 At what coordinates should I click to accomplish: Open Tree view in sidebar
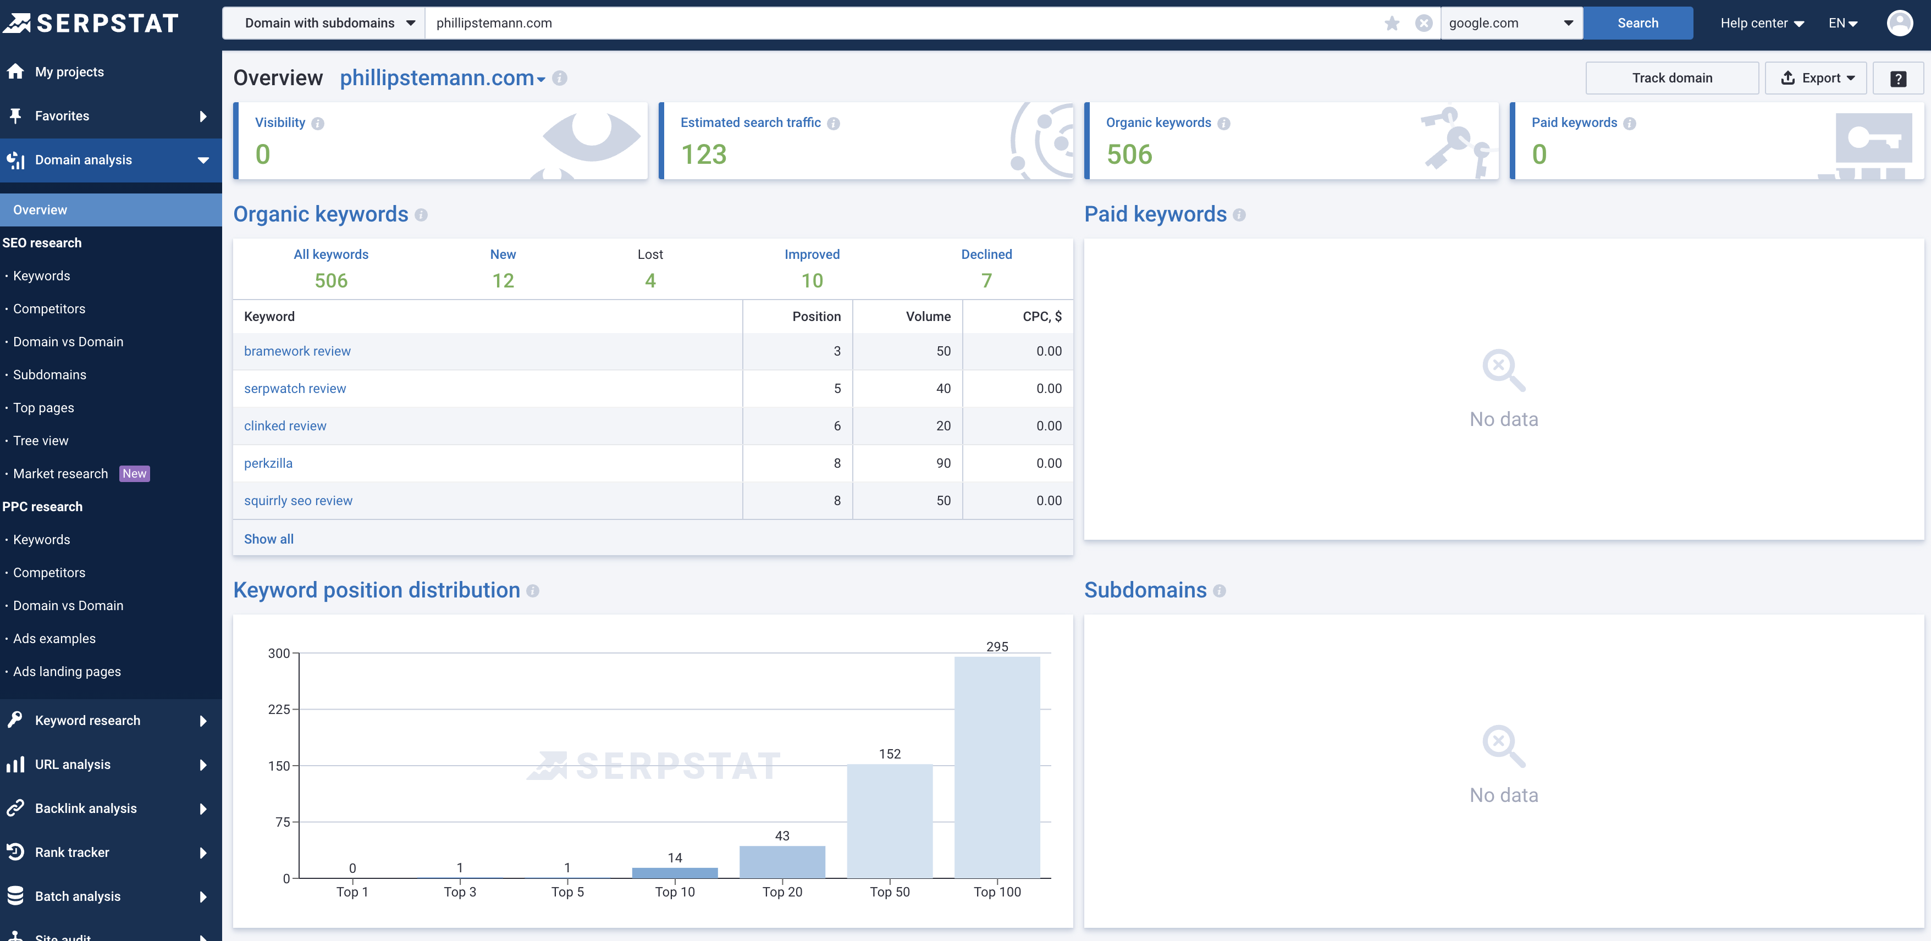point(41,440)
